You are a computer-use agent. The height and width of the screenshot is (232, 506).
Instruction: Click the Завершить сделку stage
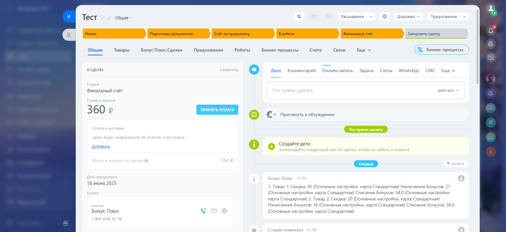pos(436,34)
